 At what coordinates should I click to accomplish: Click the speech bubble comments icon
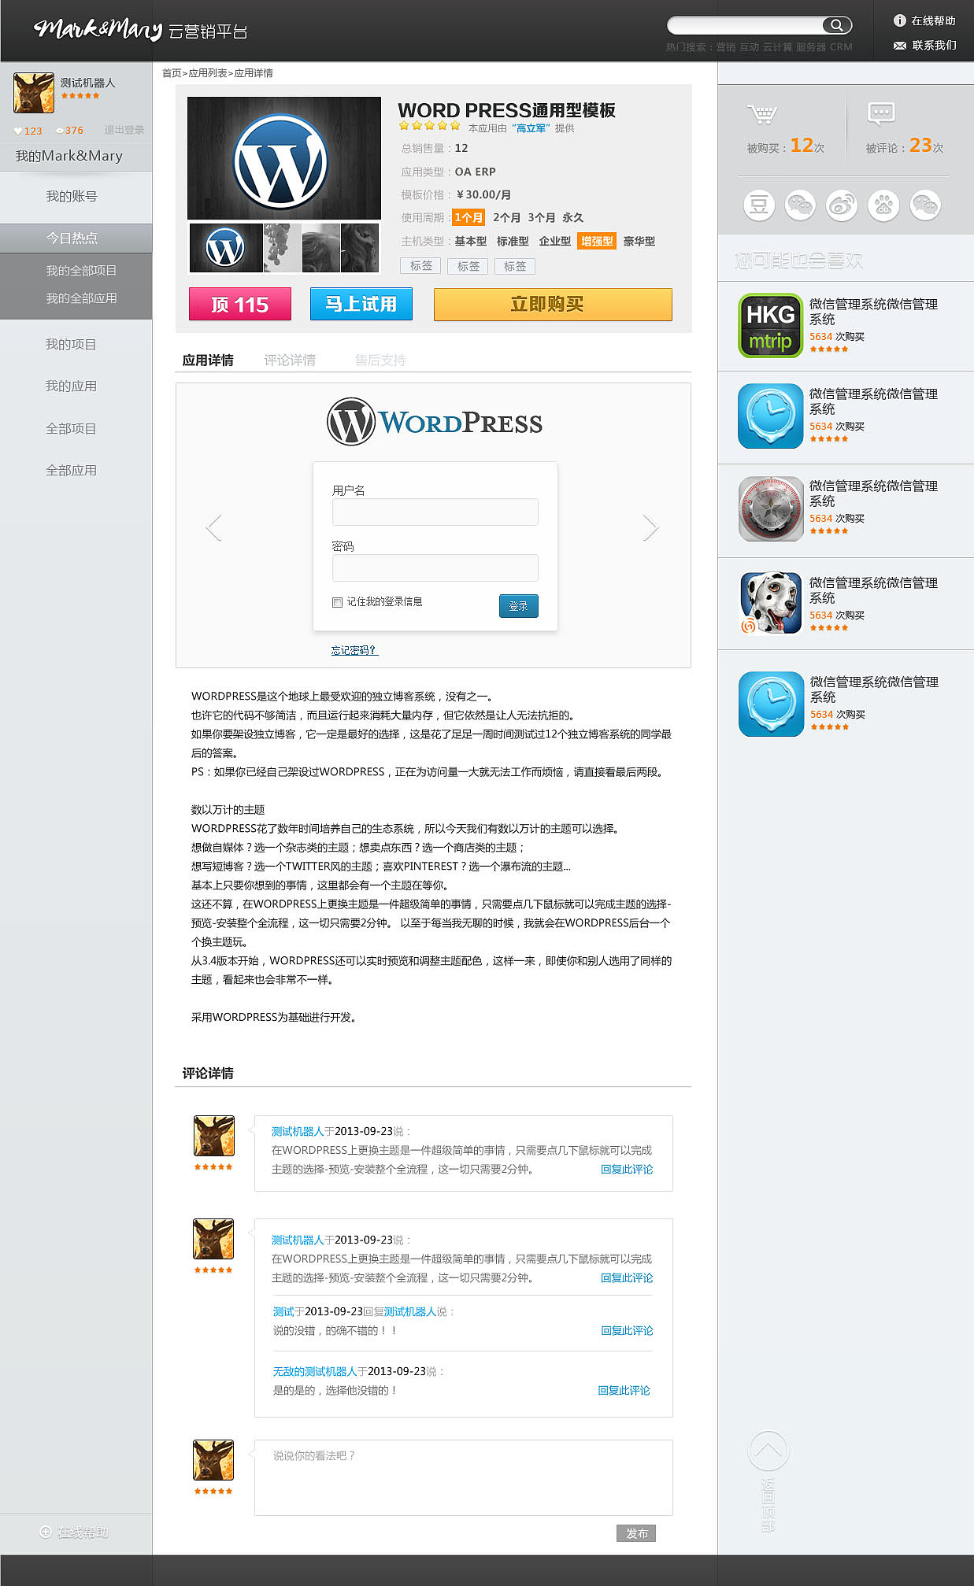[x=881, y=114]
